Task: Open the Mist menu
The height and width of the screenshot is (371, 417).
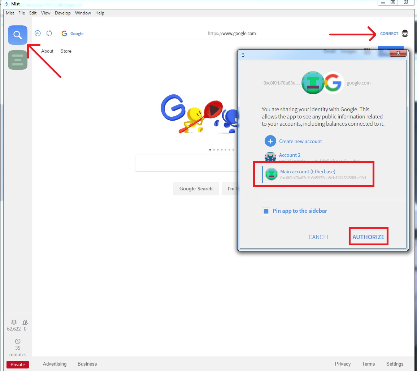Action: (10, 13)
